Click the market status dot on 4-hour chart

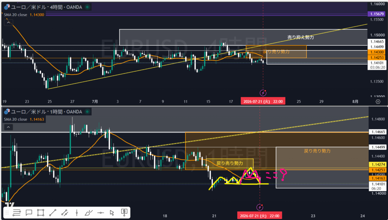[88, 7]
